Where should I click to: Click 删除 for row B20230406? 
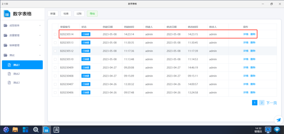[253, 93]
